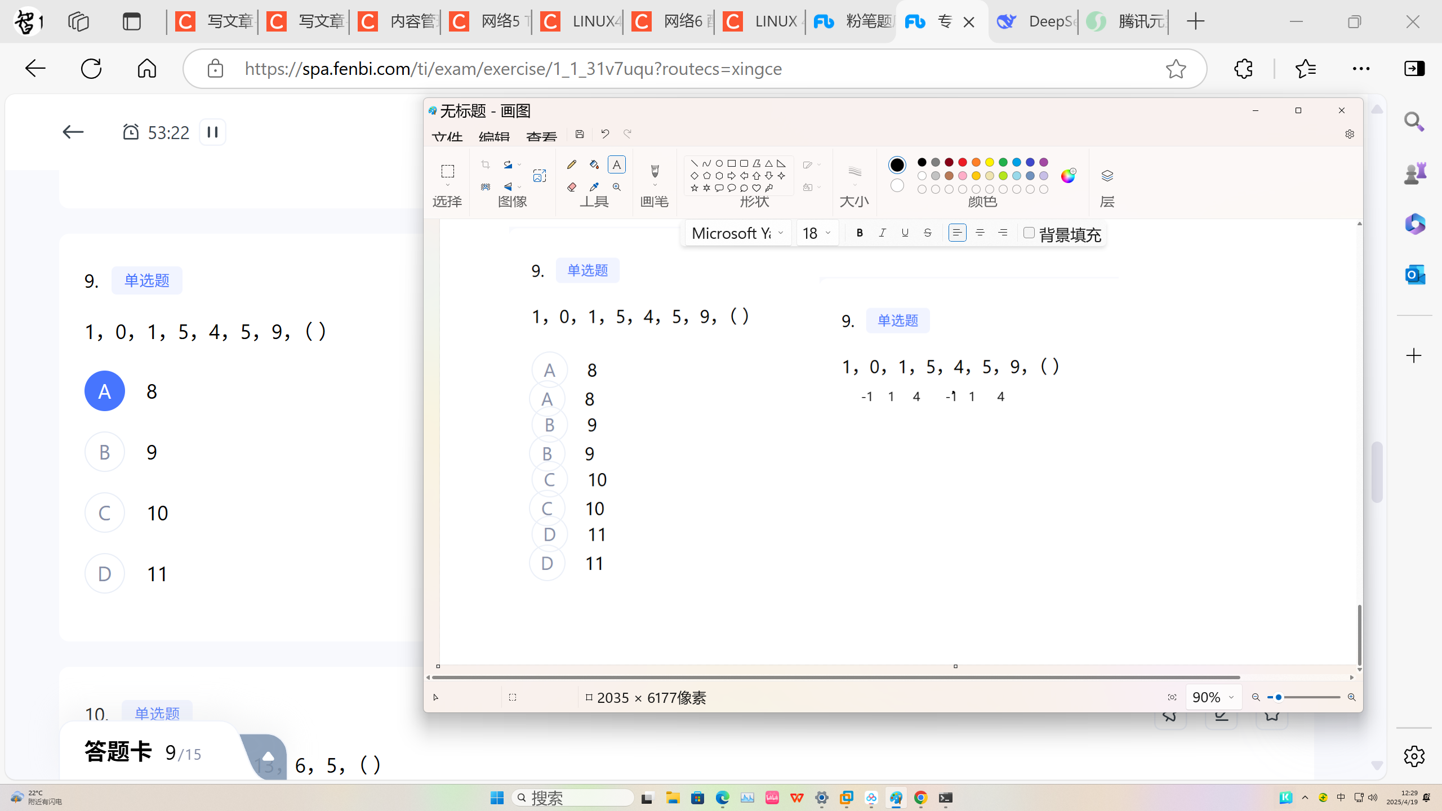Select the Color picker eyedropper tool
This screenshot has height=811, width=1442.
(x=594, y=187)
